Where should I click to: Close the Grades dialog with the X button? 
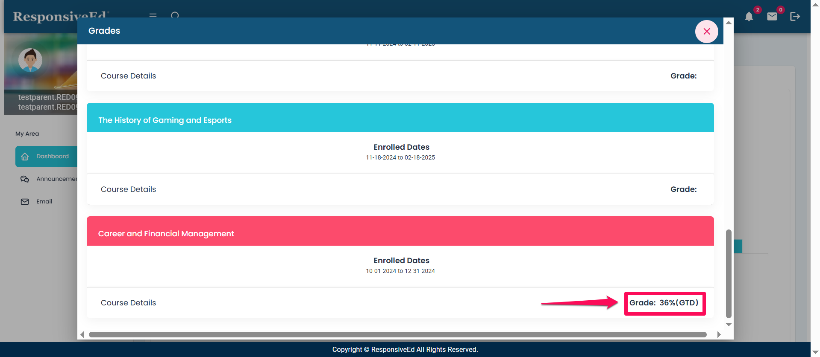(706, 32)
